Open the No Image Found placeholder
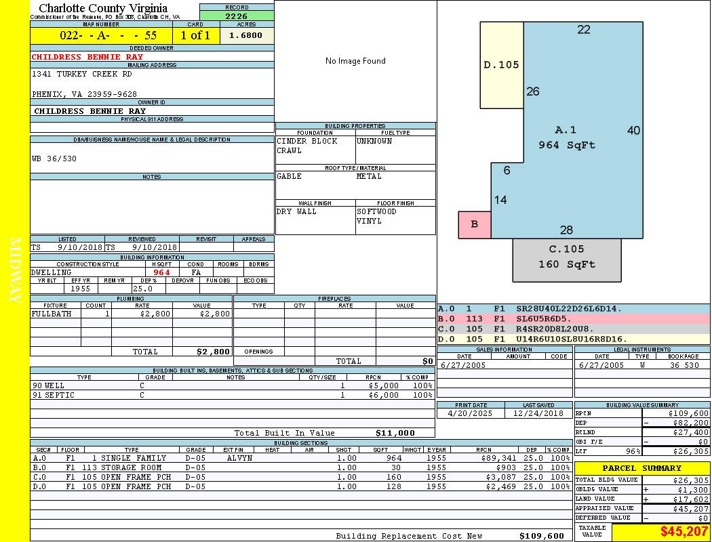712x542 pixels. pos(355,61)
